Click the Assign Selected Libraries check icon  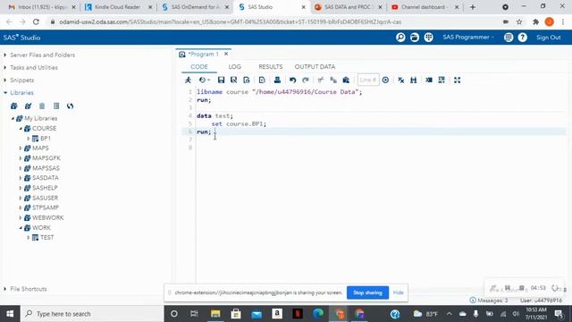pos(28,106)
